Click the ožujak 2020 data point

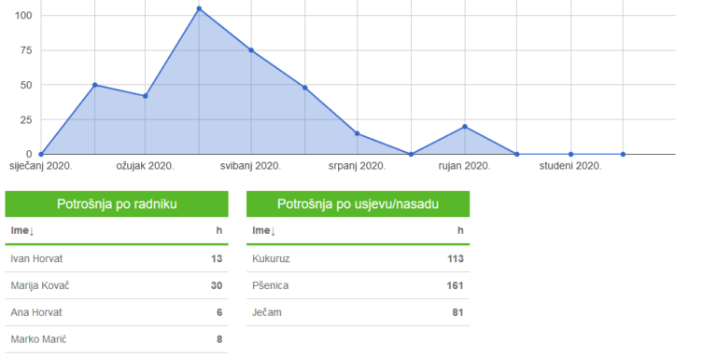click(x=145, y=96)
